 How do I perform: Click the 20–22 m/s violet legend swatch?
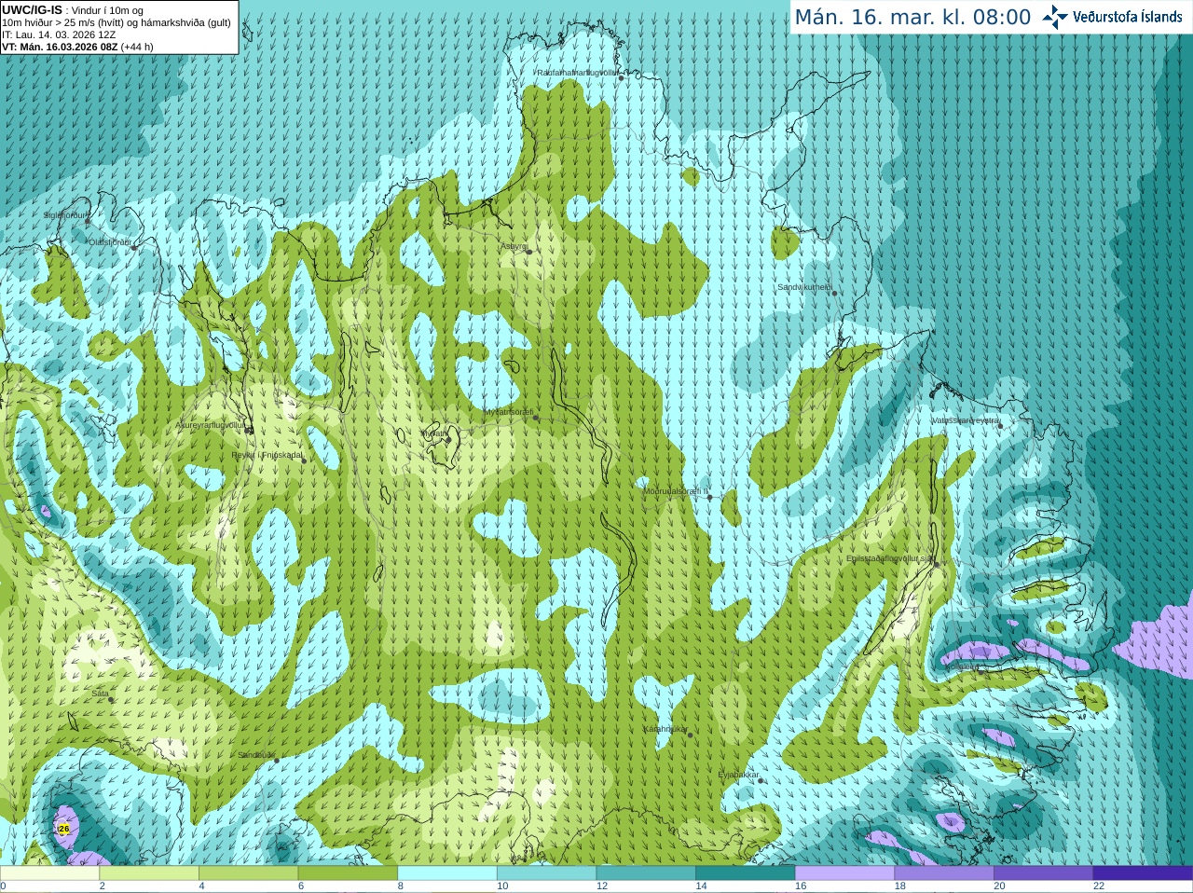(1044, 873)
